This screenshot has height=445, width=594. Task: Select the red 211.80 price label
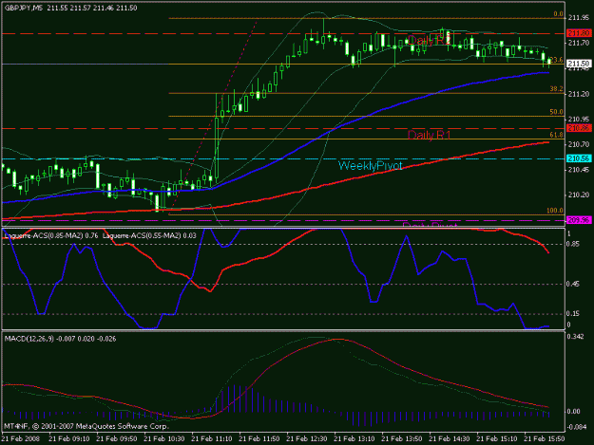point(579,33)
